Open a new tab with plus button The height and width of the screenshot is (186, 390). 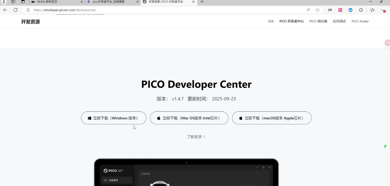click(x=202, y=2)
